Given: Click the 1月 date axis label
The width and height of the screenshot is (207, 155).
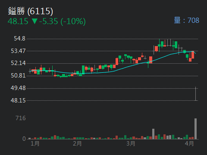Looking at the screenshot, I should pos(35,143).
